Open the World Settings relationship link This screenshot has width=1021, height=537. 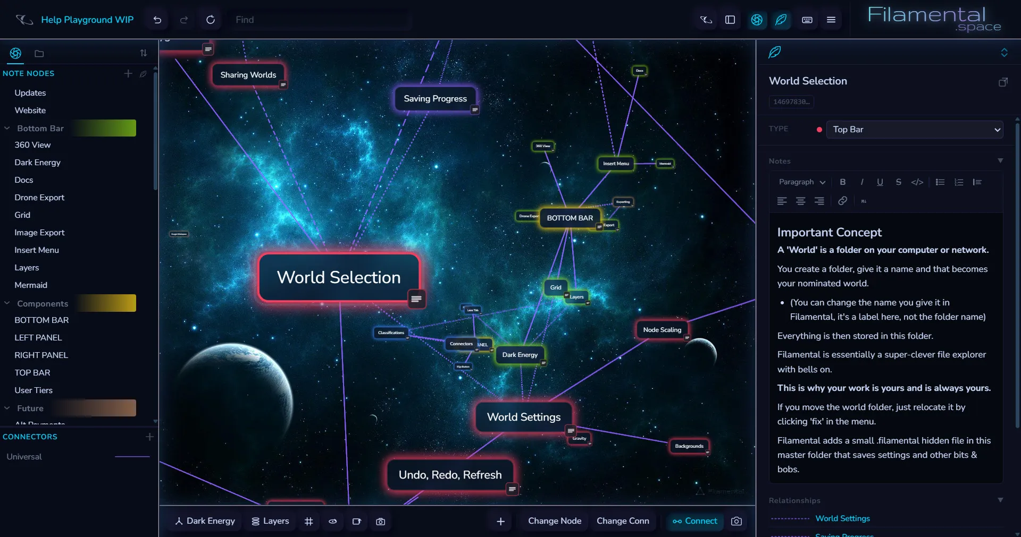point(843,518)
